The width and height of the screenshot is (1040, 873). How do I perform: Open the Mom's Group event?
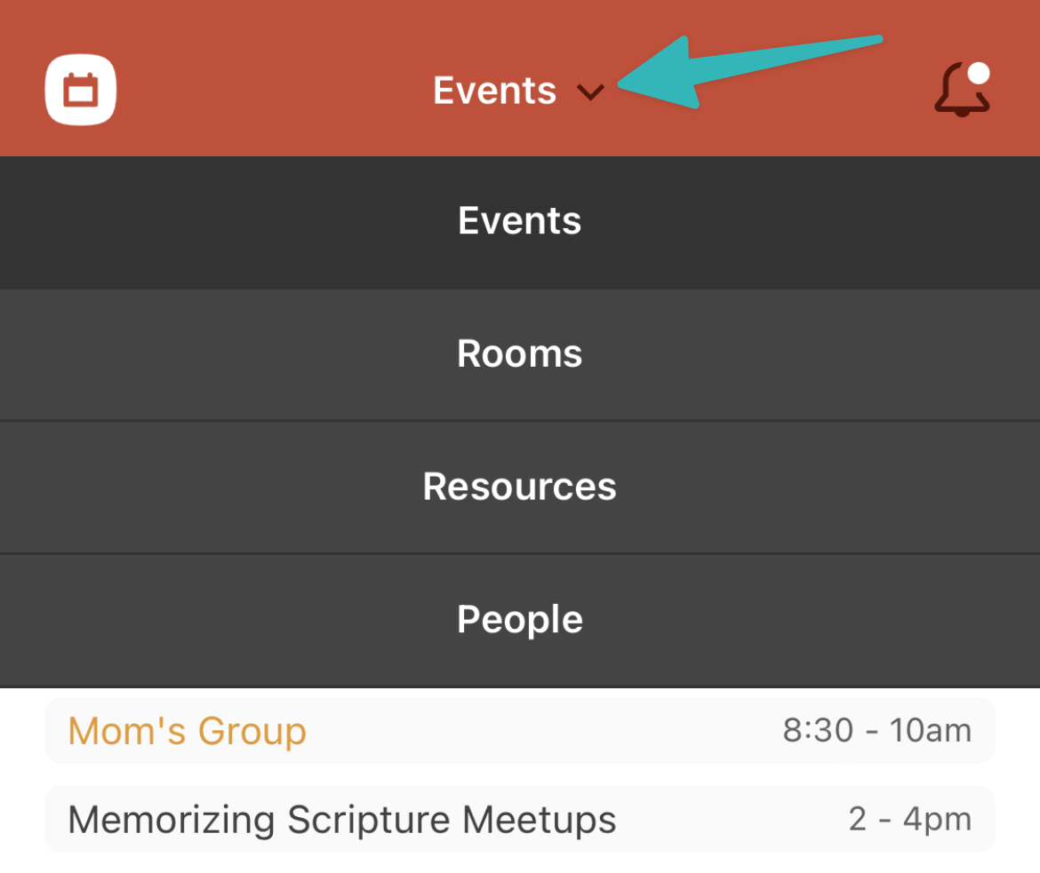(187, 731)
